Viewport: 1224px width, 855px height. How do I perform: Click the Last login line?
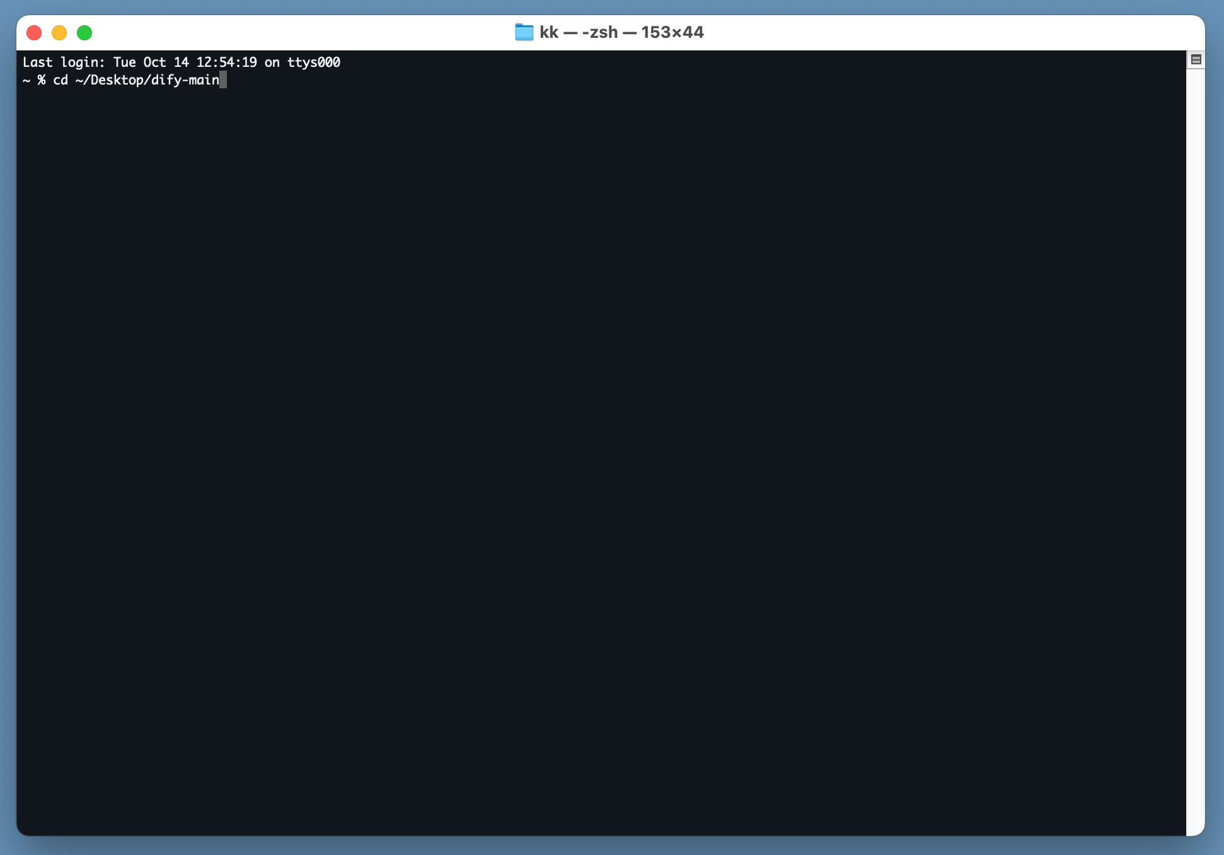pyautogui.click(x=182, y=62)
